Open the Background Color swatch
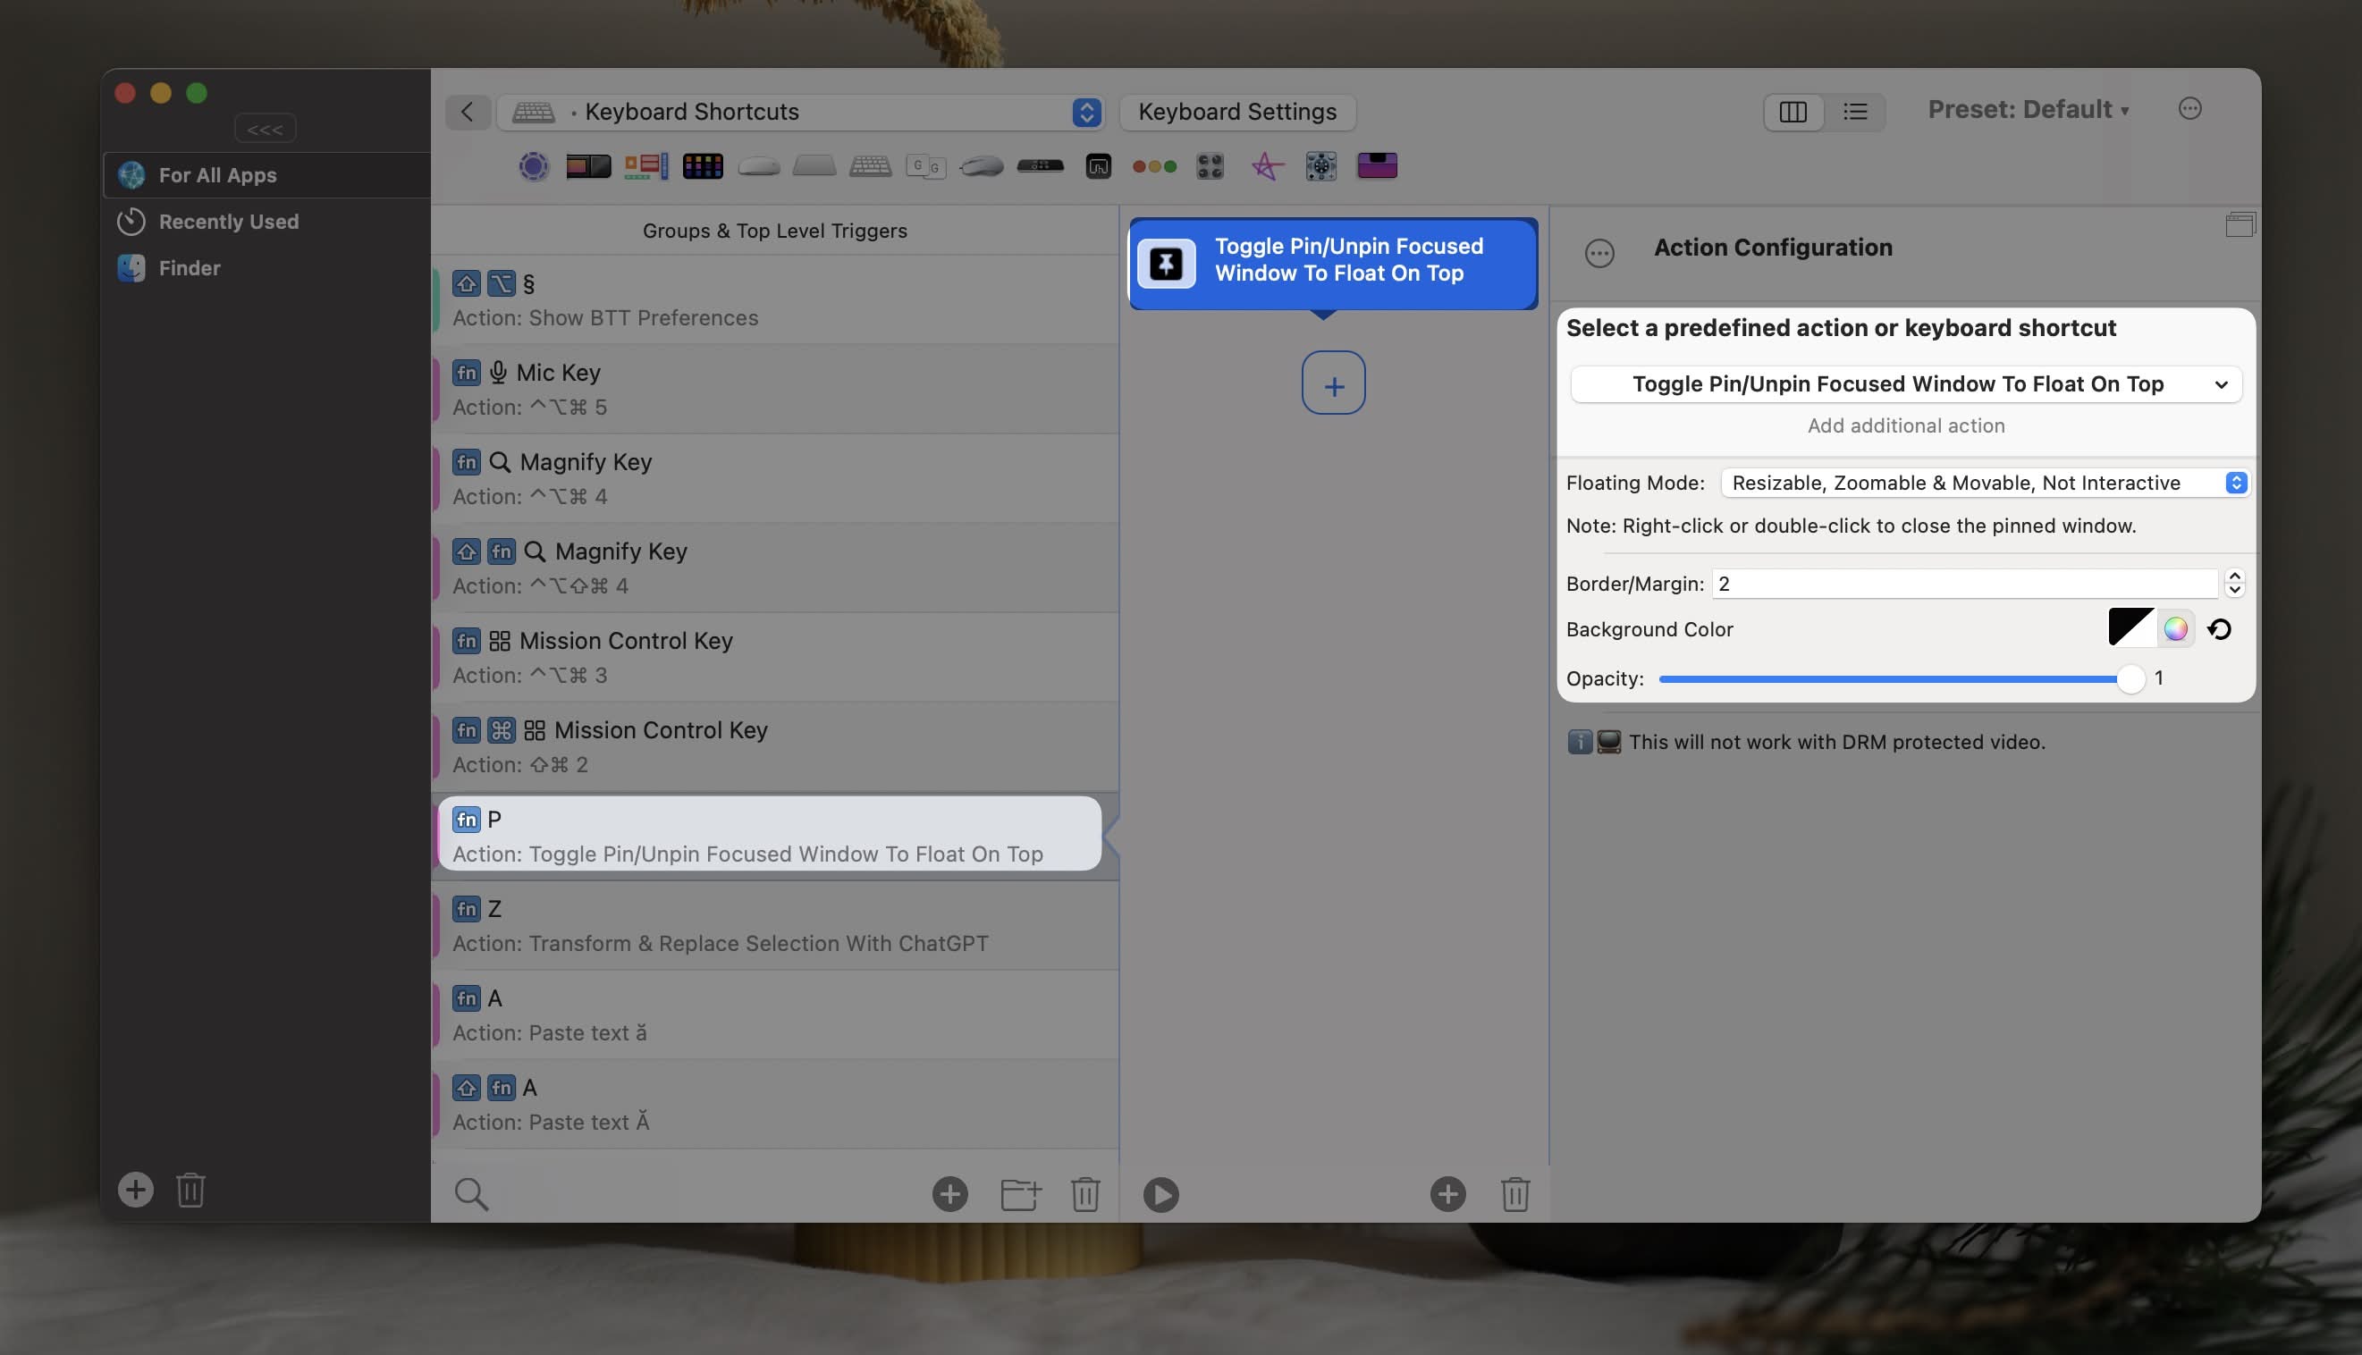 2130,628
